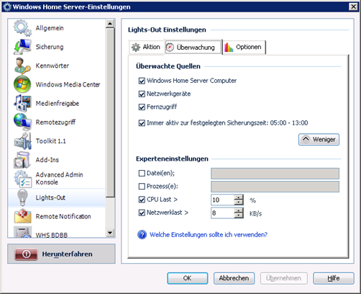Click the Hilfe button
The width and height of the screenshot is (361, 294).
pos(334,278)
